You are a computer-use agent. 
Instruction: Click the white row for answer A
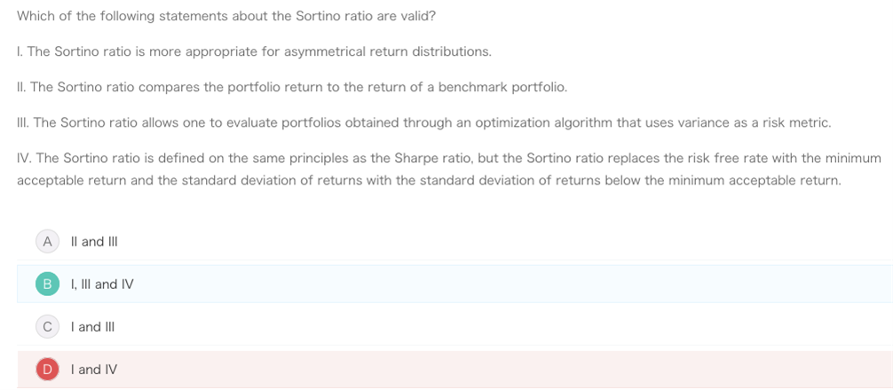(x=455, y=241)
